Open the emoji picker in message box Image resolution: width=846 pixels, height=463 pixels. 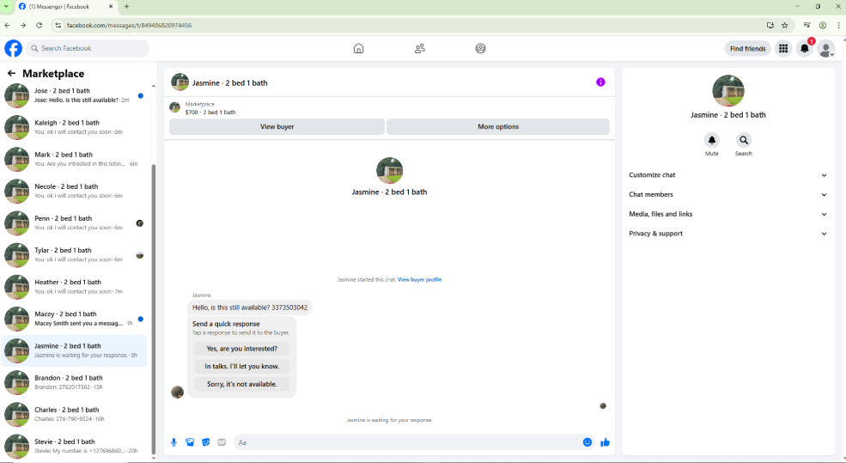pyautogui.click(x=587, y=442)
